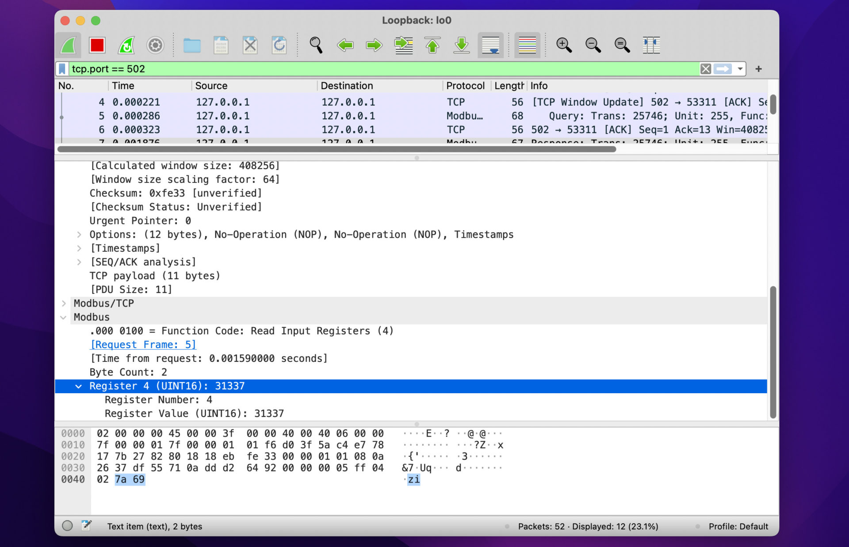Toggle packet list colorization
Screen dimensions: 849x547
(527, 45)
